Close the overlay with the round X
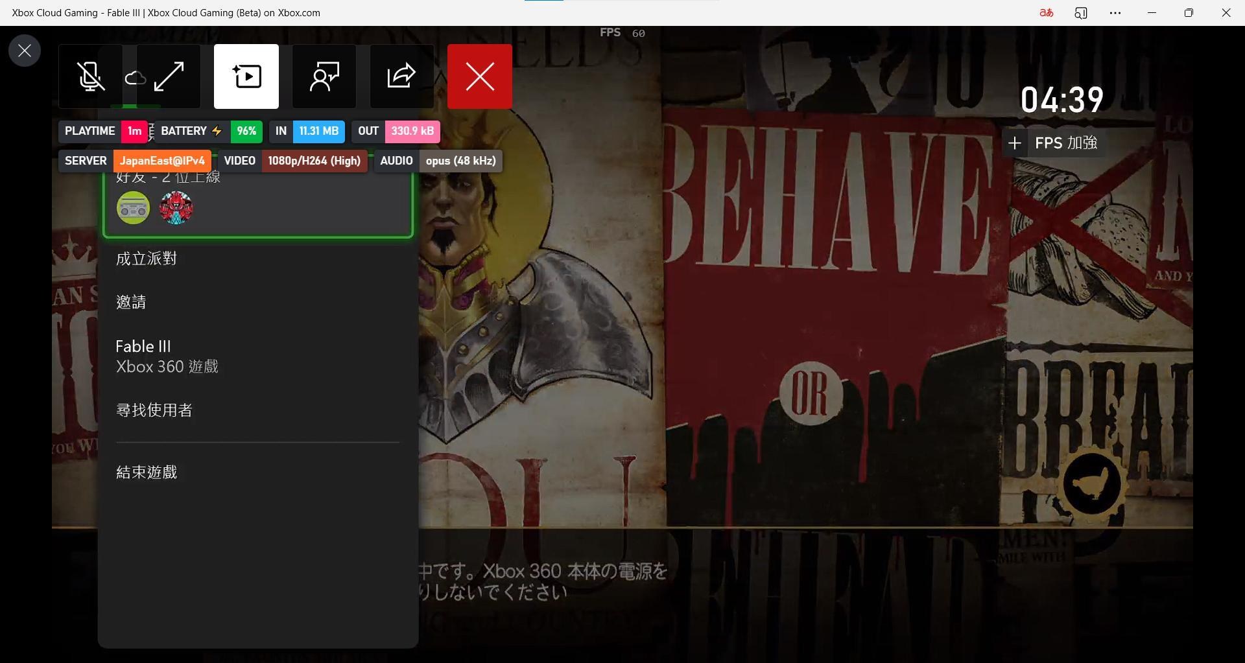The width and height of the screenshot is (1245, 663). 25,51
